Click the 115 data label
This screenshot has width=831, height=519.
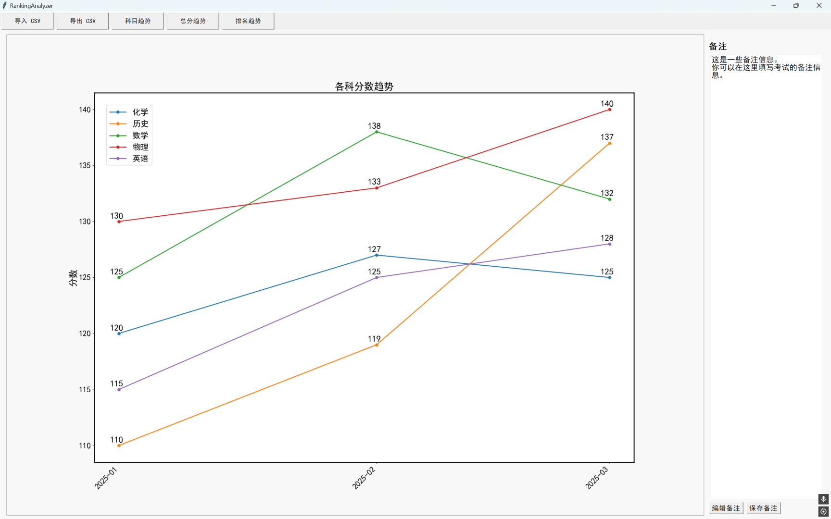tap(116, 383)
